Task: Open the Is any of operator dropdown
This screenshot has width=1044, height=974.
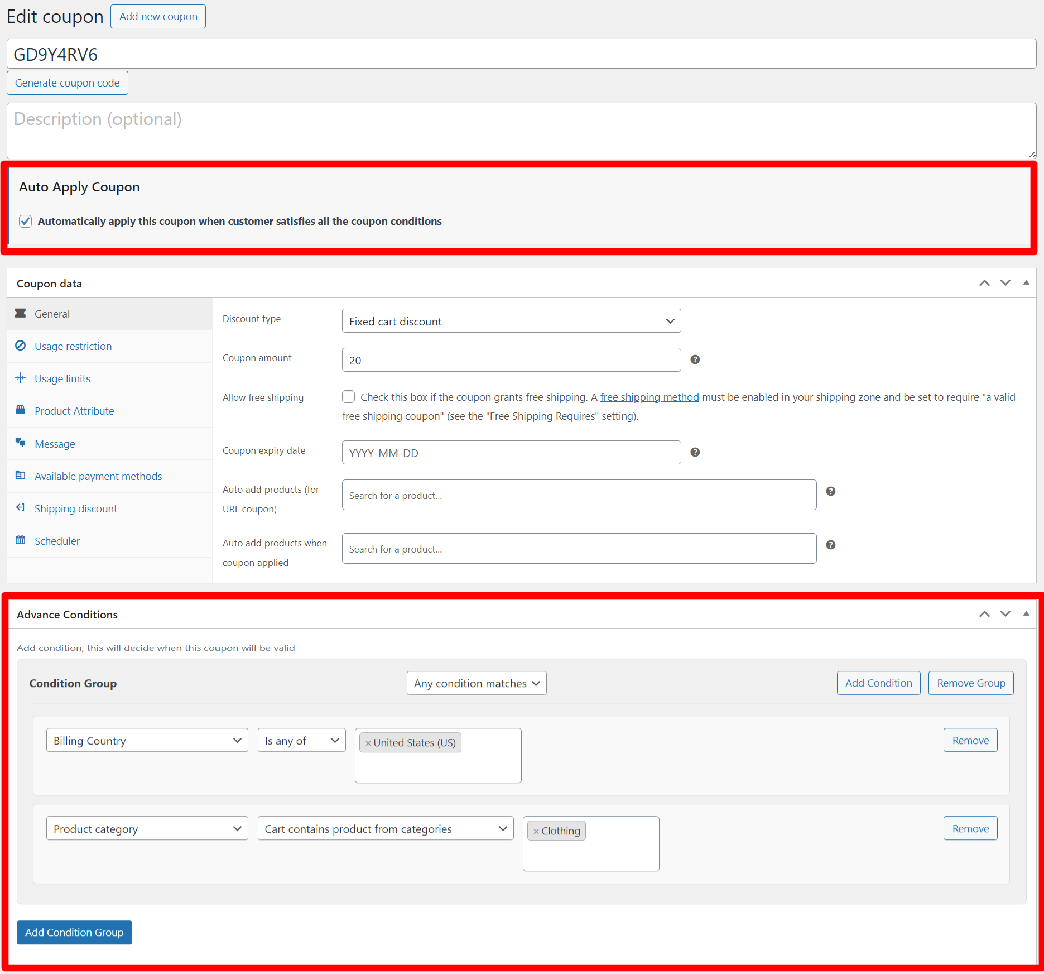Action: tap(302, 740)
